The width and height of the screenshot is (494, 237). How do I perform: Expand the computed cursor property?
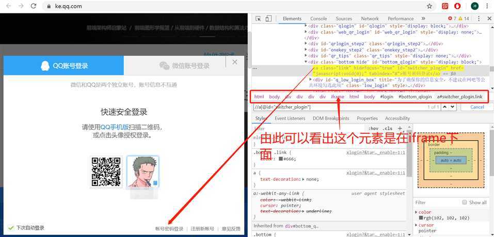pos(417,225)
